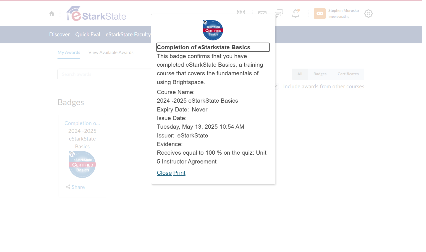Open eStarkState Faculty menu item
Viewport: 426px width, 252px height.
pos(128,35)
